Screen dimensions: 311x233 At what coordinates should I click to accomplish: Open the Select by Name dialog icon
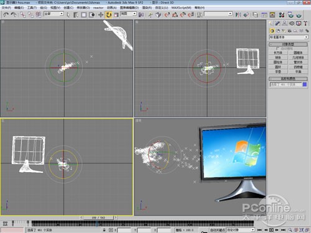pyautogui.click(x=76, y=15)
